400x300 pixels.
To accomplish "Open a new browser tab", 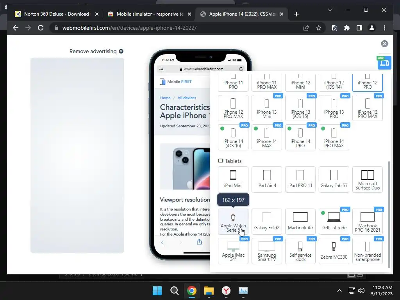I will (296, 14).
